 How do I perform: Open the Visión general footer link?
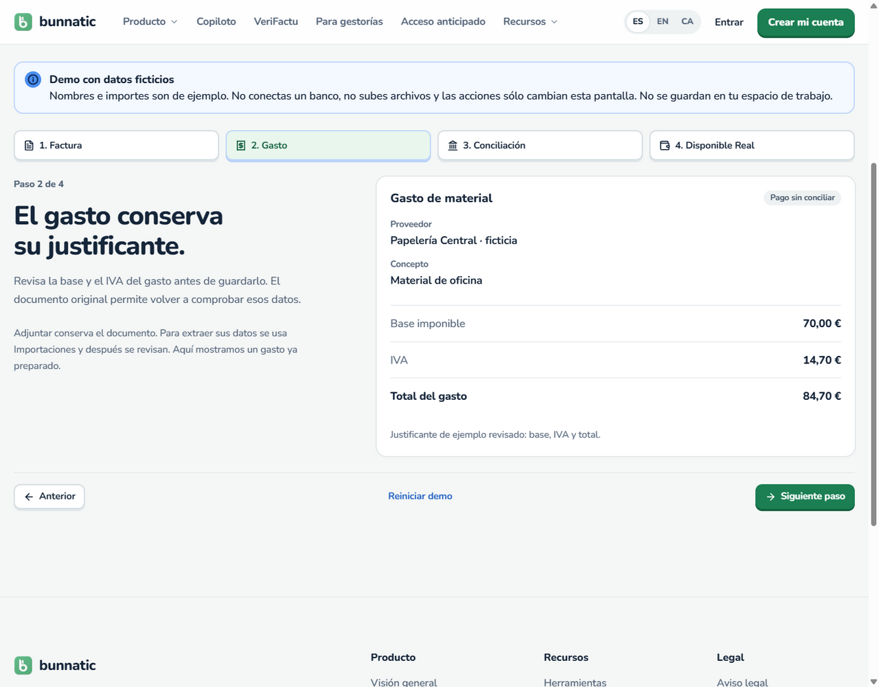point(404,682)
